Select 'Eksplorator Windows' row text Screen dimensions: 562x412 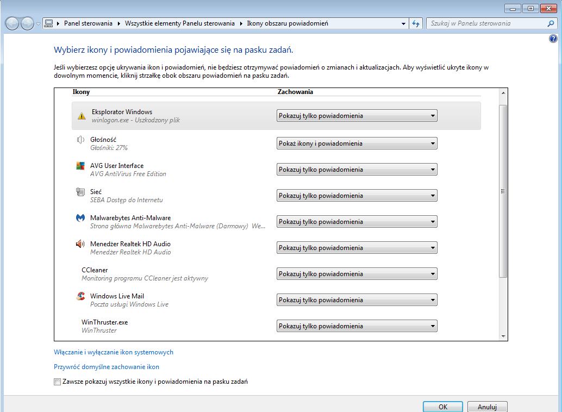tap(122, 112)
